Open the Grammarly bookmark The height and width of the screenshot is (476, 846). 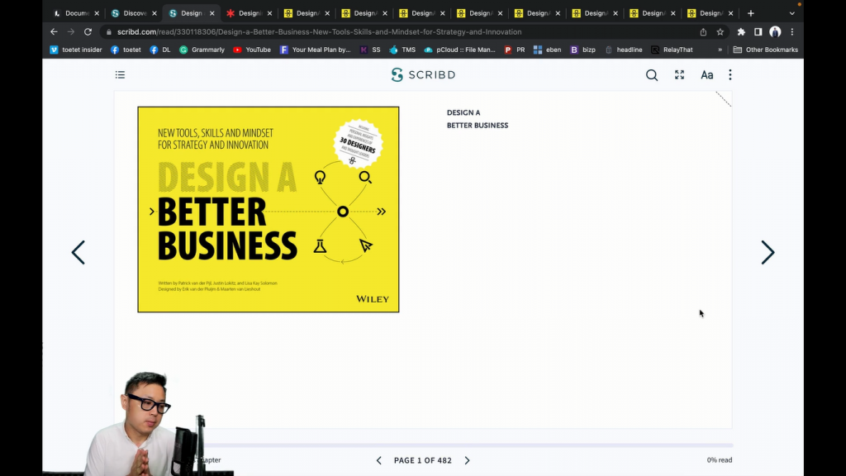202,50
